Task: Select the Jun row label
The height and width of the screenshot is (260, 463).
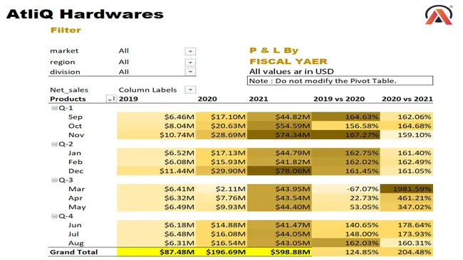Action: tap(75, 225)
